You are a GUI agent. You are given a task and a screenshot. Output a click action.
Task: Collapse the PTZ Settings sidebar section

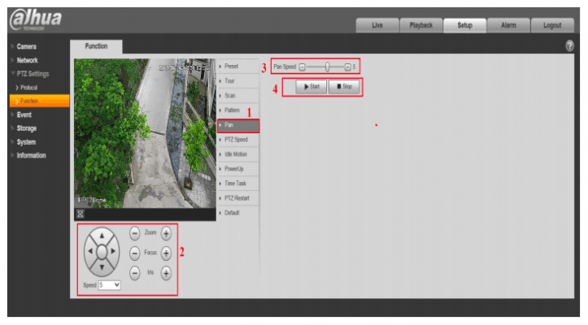(x=33, y=74)
